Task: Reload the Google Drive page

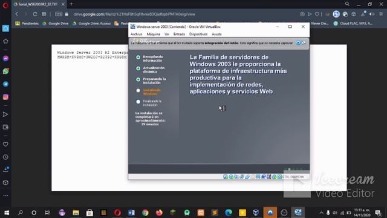Action: pos(35,14)
